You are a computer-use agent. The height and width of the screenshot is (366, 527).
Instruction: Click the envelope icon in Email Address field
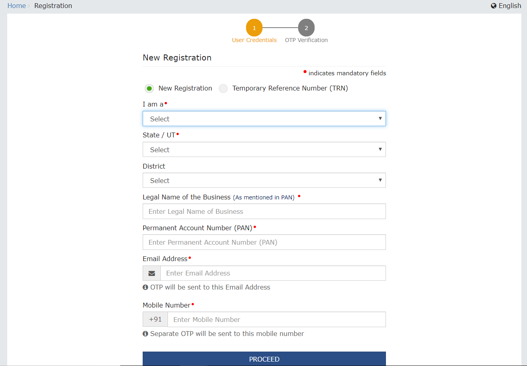152,273
